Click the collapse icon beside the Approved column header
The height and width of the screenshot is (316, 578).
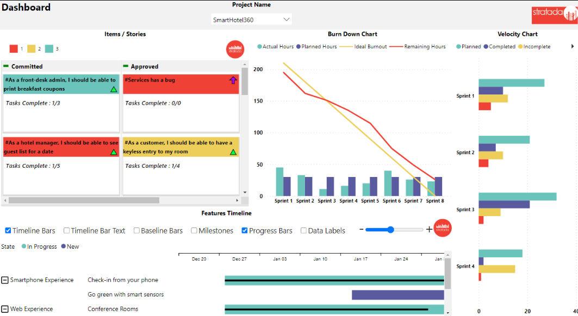click(127, 66)
